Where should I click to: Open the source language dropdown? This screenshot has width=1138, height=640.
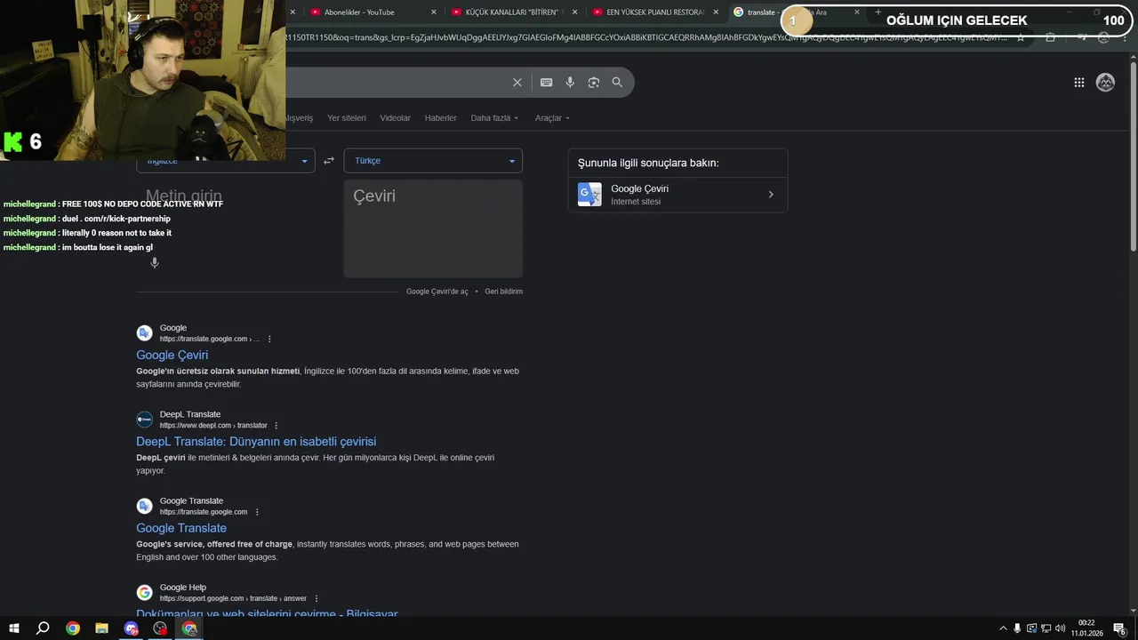click(225, 161)
